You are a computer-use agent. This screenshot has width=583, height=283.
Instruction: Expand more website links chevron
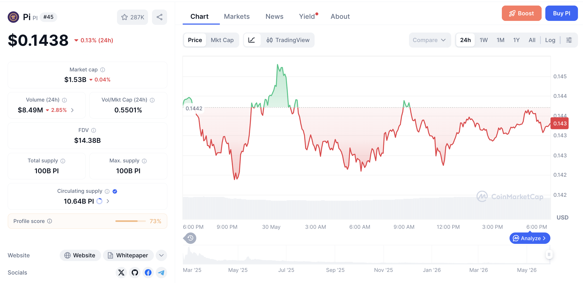coord(161,255)
